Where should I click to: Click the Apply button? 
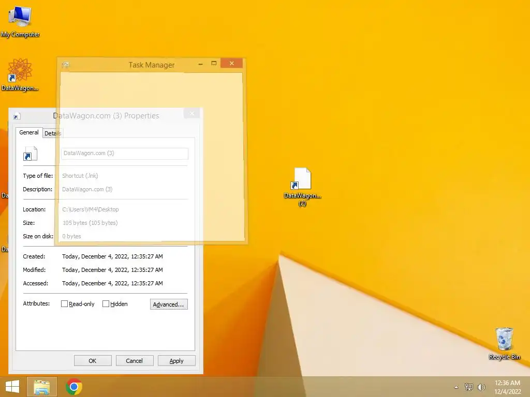pyautogui.click(x=176, y=360)
